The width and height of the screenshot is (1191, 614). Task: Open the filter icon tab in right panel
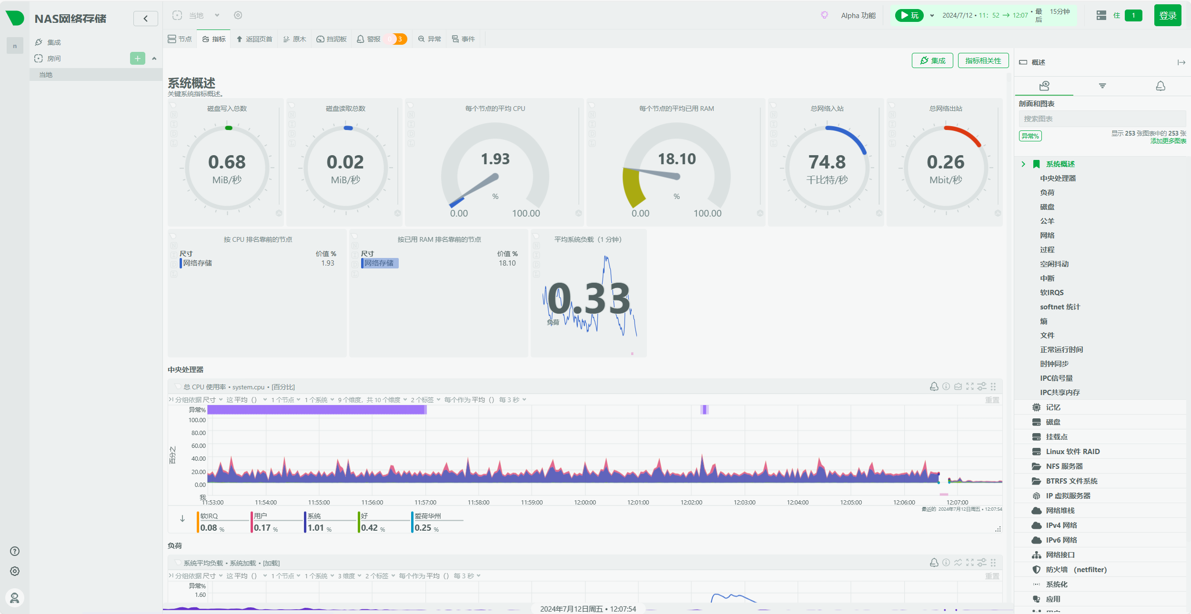point(1102,86)
